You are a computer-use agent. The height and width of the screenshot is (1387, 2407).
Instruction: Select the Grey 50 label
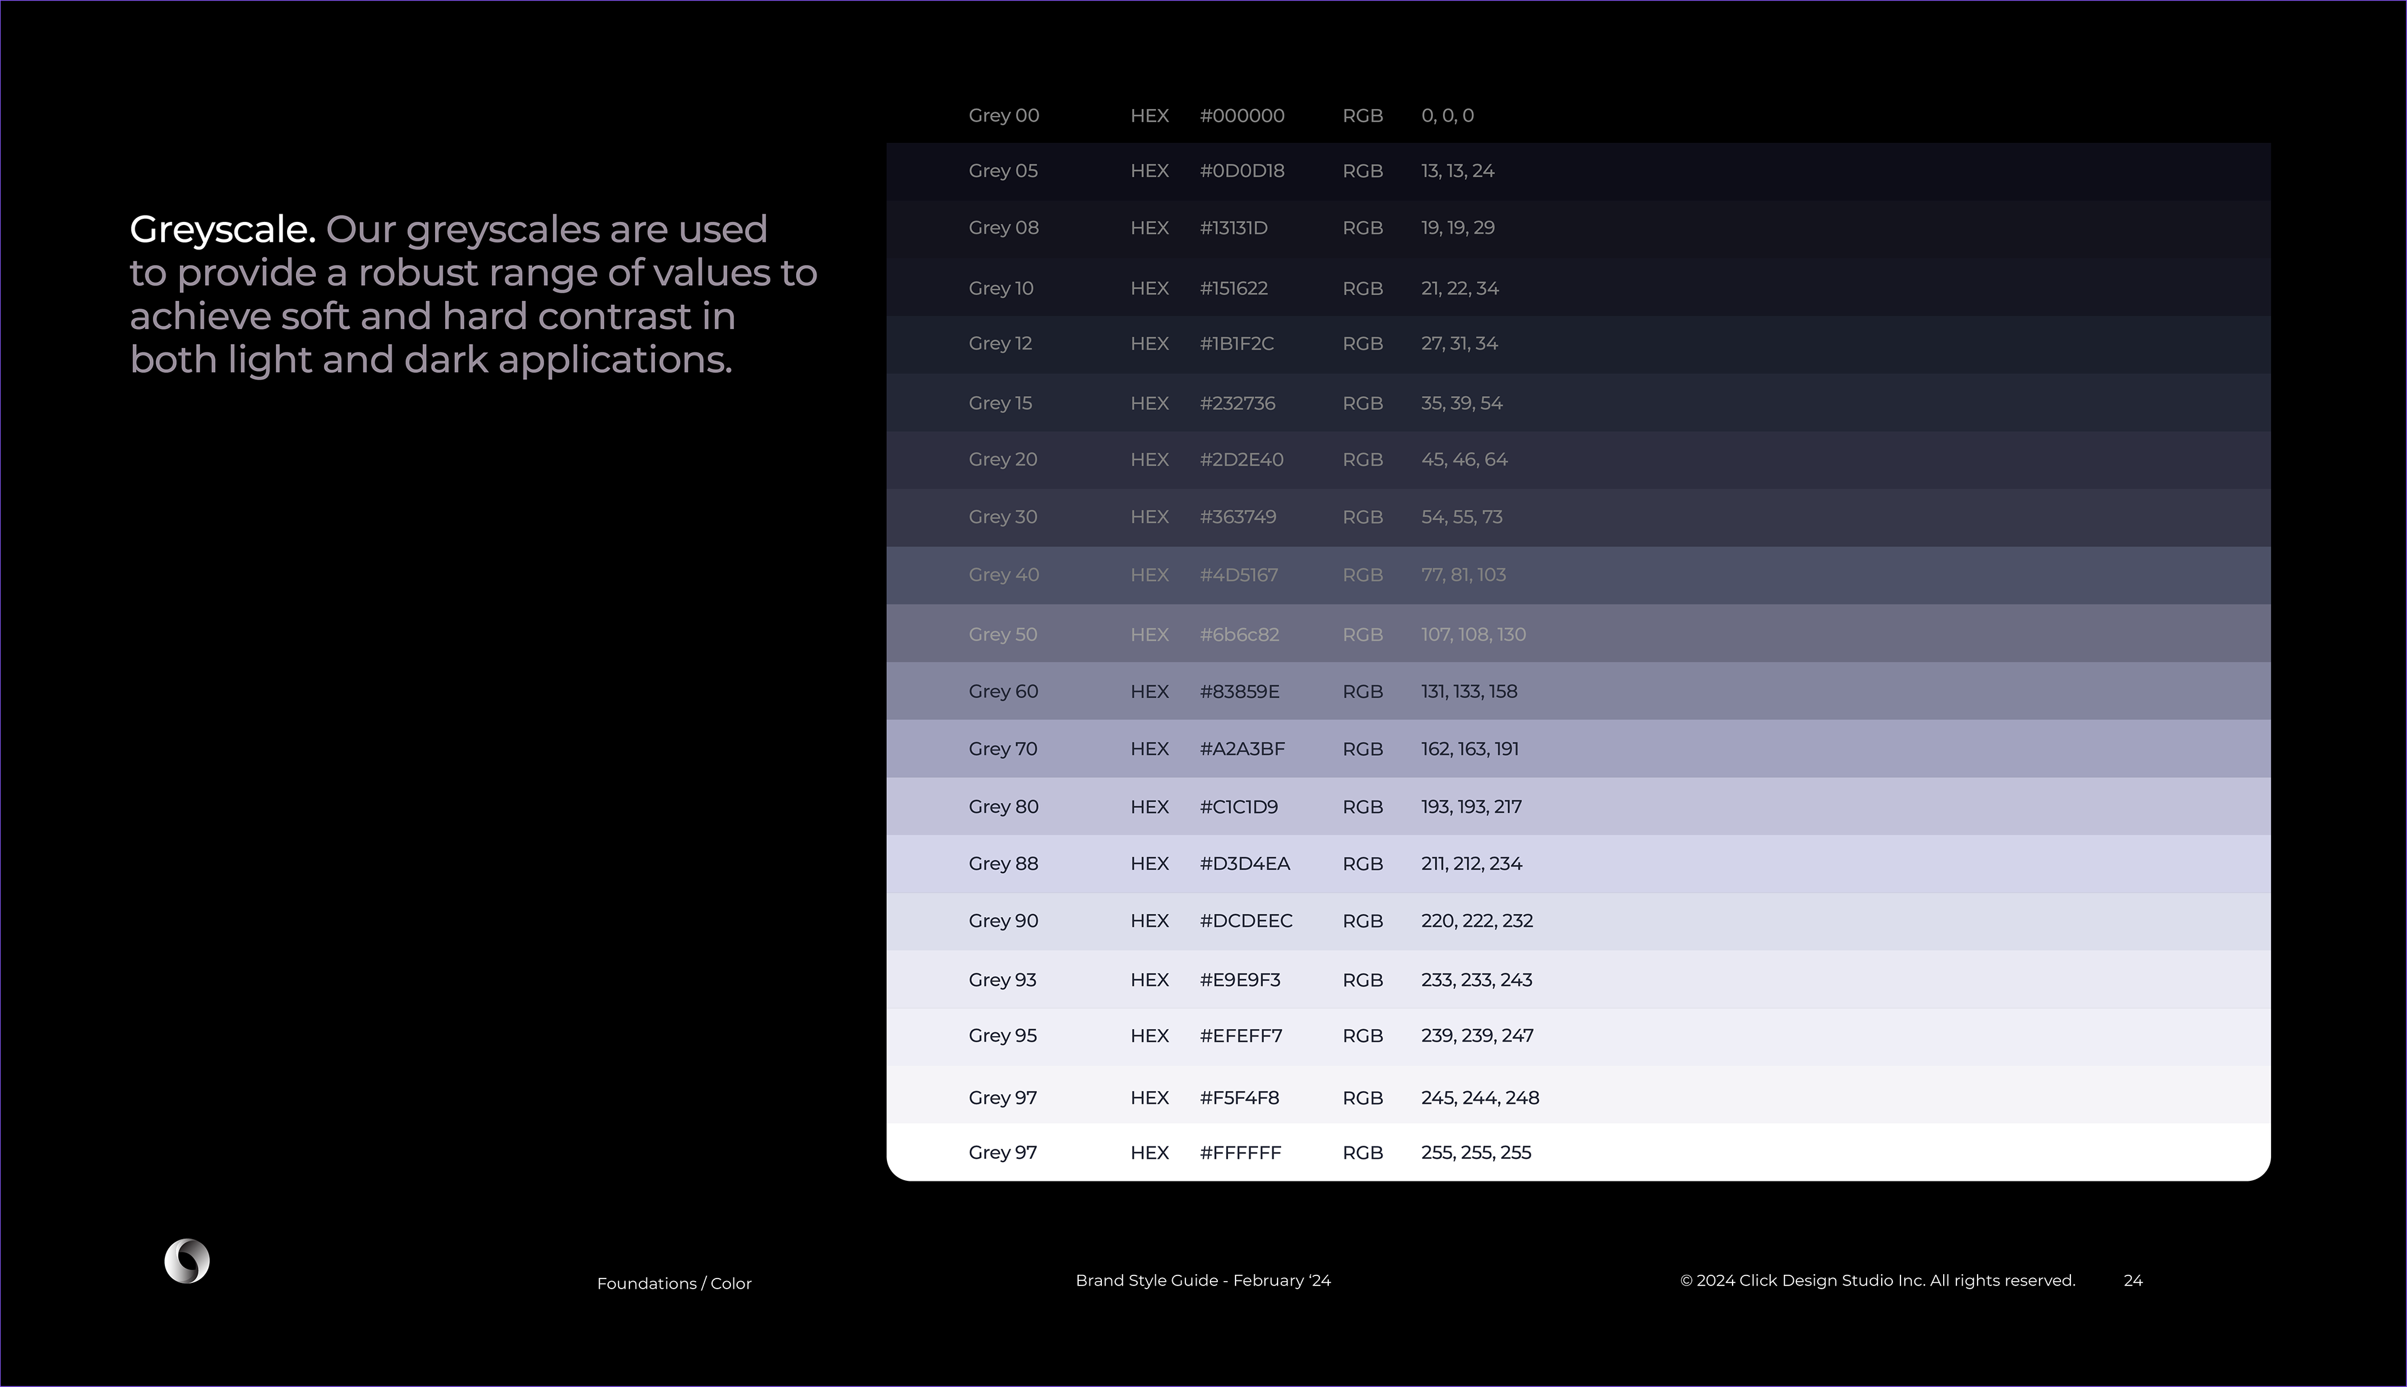coord(1003,634)
